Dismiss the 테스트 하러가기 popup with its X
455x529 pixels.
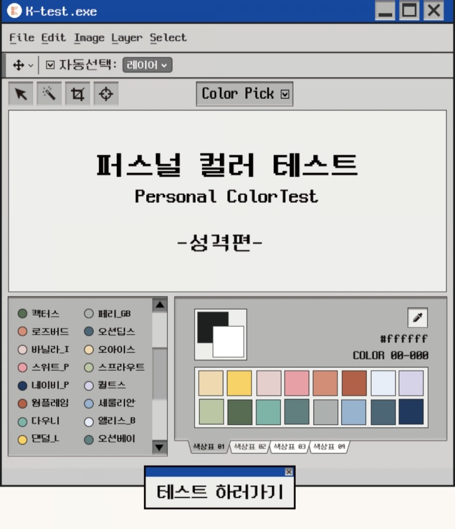288,472
